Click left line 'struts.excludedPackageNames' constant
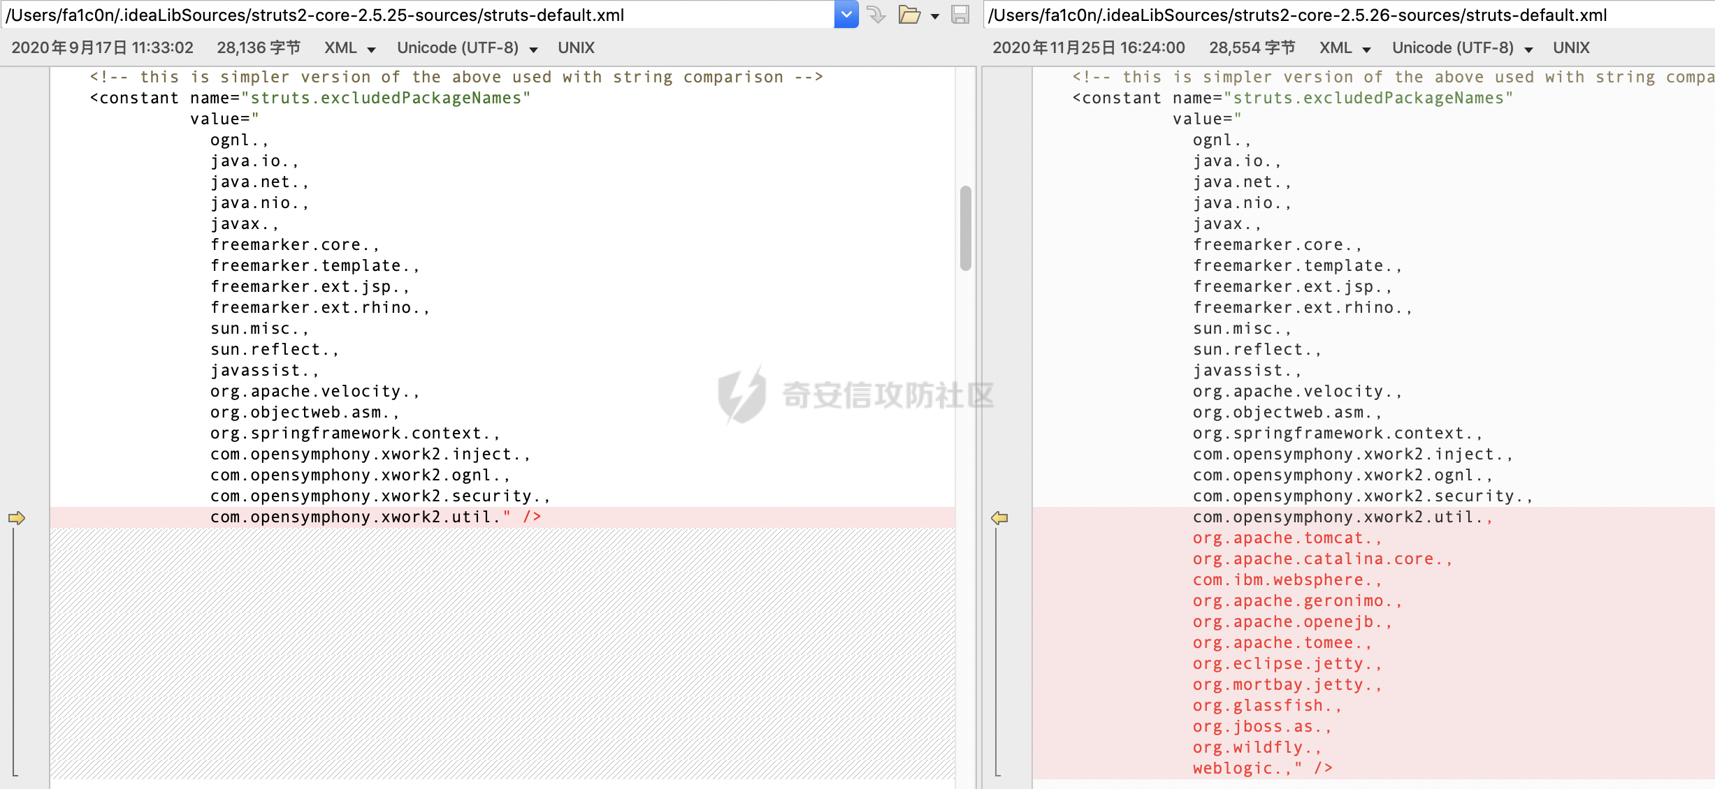Image resolution: width=1715 pixels, height=789 pixels. [x=310, y=98]
